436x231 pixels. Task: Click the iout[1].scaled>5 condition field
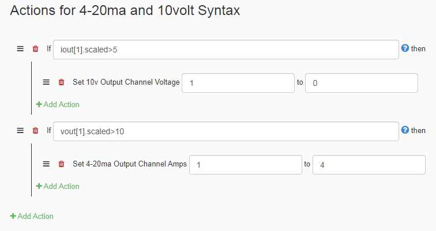[226, 50]
